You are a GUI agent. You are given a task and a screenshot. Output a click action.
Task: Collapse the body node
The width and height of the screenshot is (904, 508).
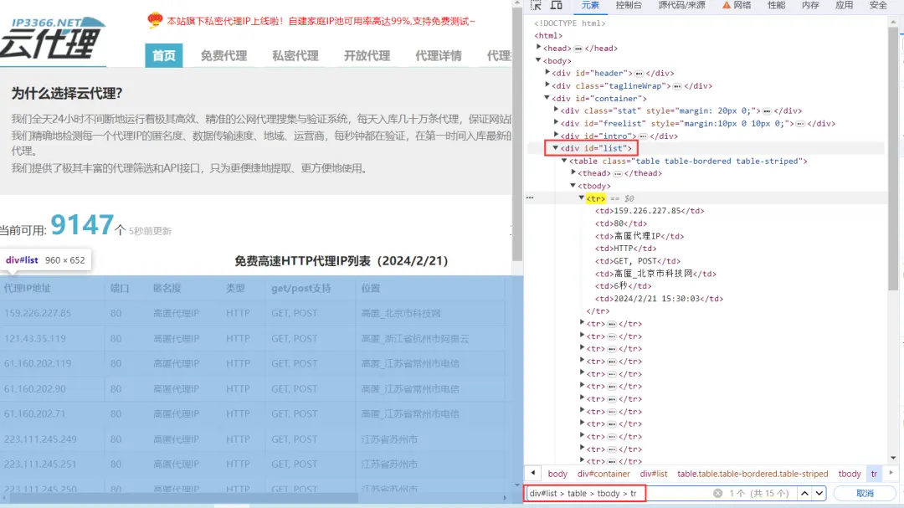pos(538,60)
